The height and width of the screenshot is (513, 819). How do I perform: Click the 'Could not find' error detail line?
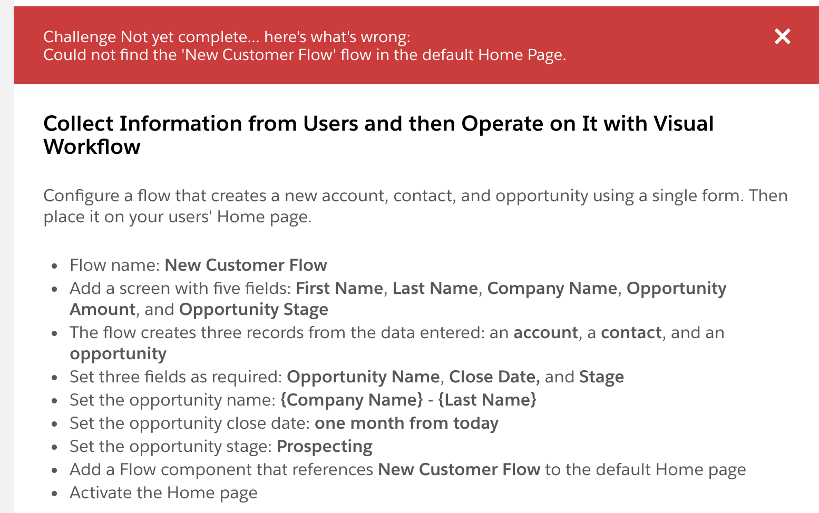304,55
